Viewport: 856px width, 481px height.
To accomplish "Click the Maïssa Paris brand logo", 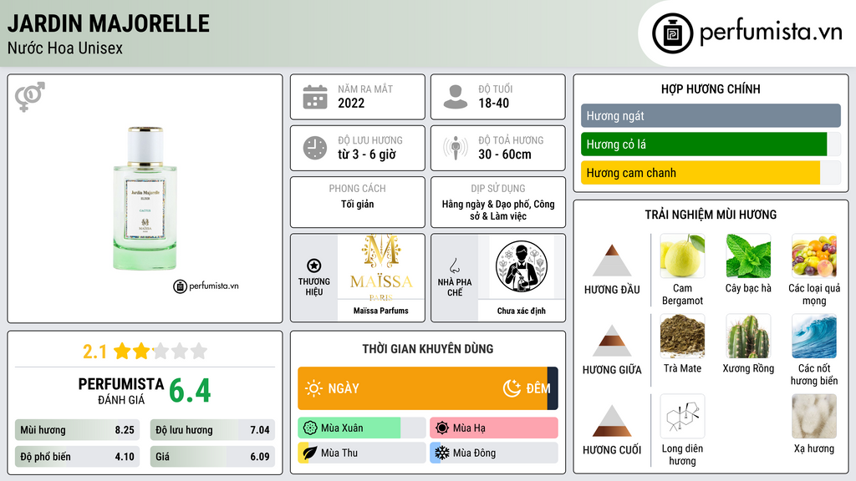I will 381,267.
